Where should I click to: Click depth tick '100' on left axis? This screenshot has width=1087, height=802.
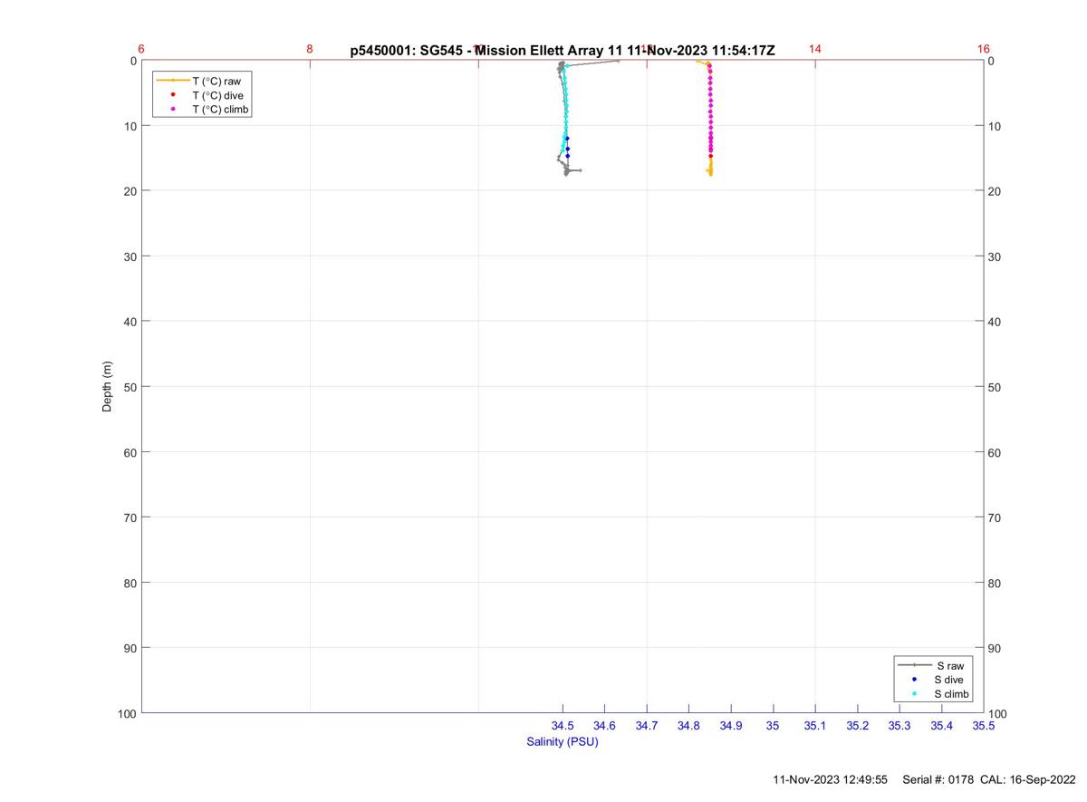tap(127, 713)
